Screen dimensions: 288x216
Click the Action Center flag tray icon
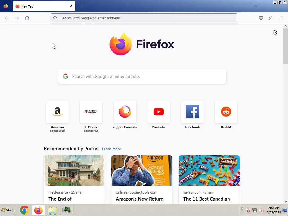coord(247,210)
